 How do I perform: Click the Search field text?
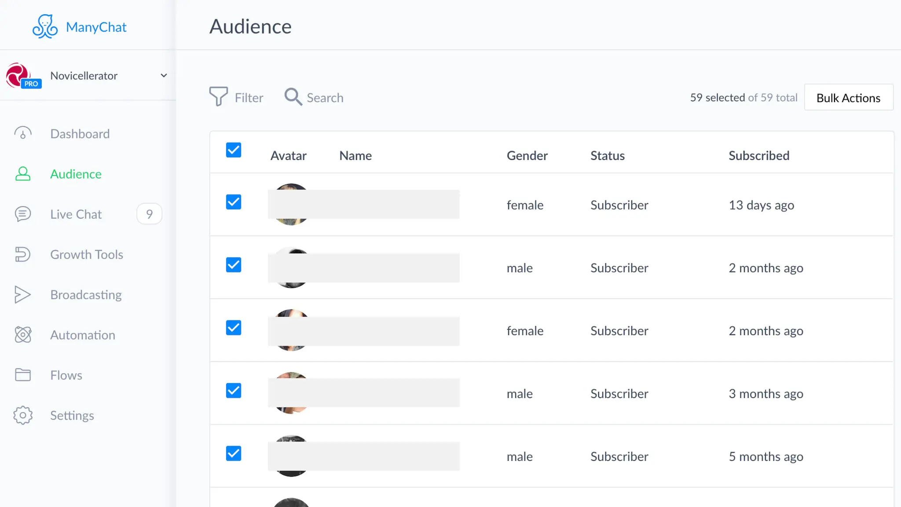(325, 98)
